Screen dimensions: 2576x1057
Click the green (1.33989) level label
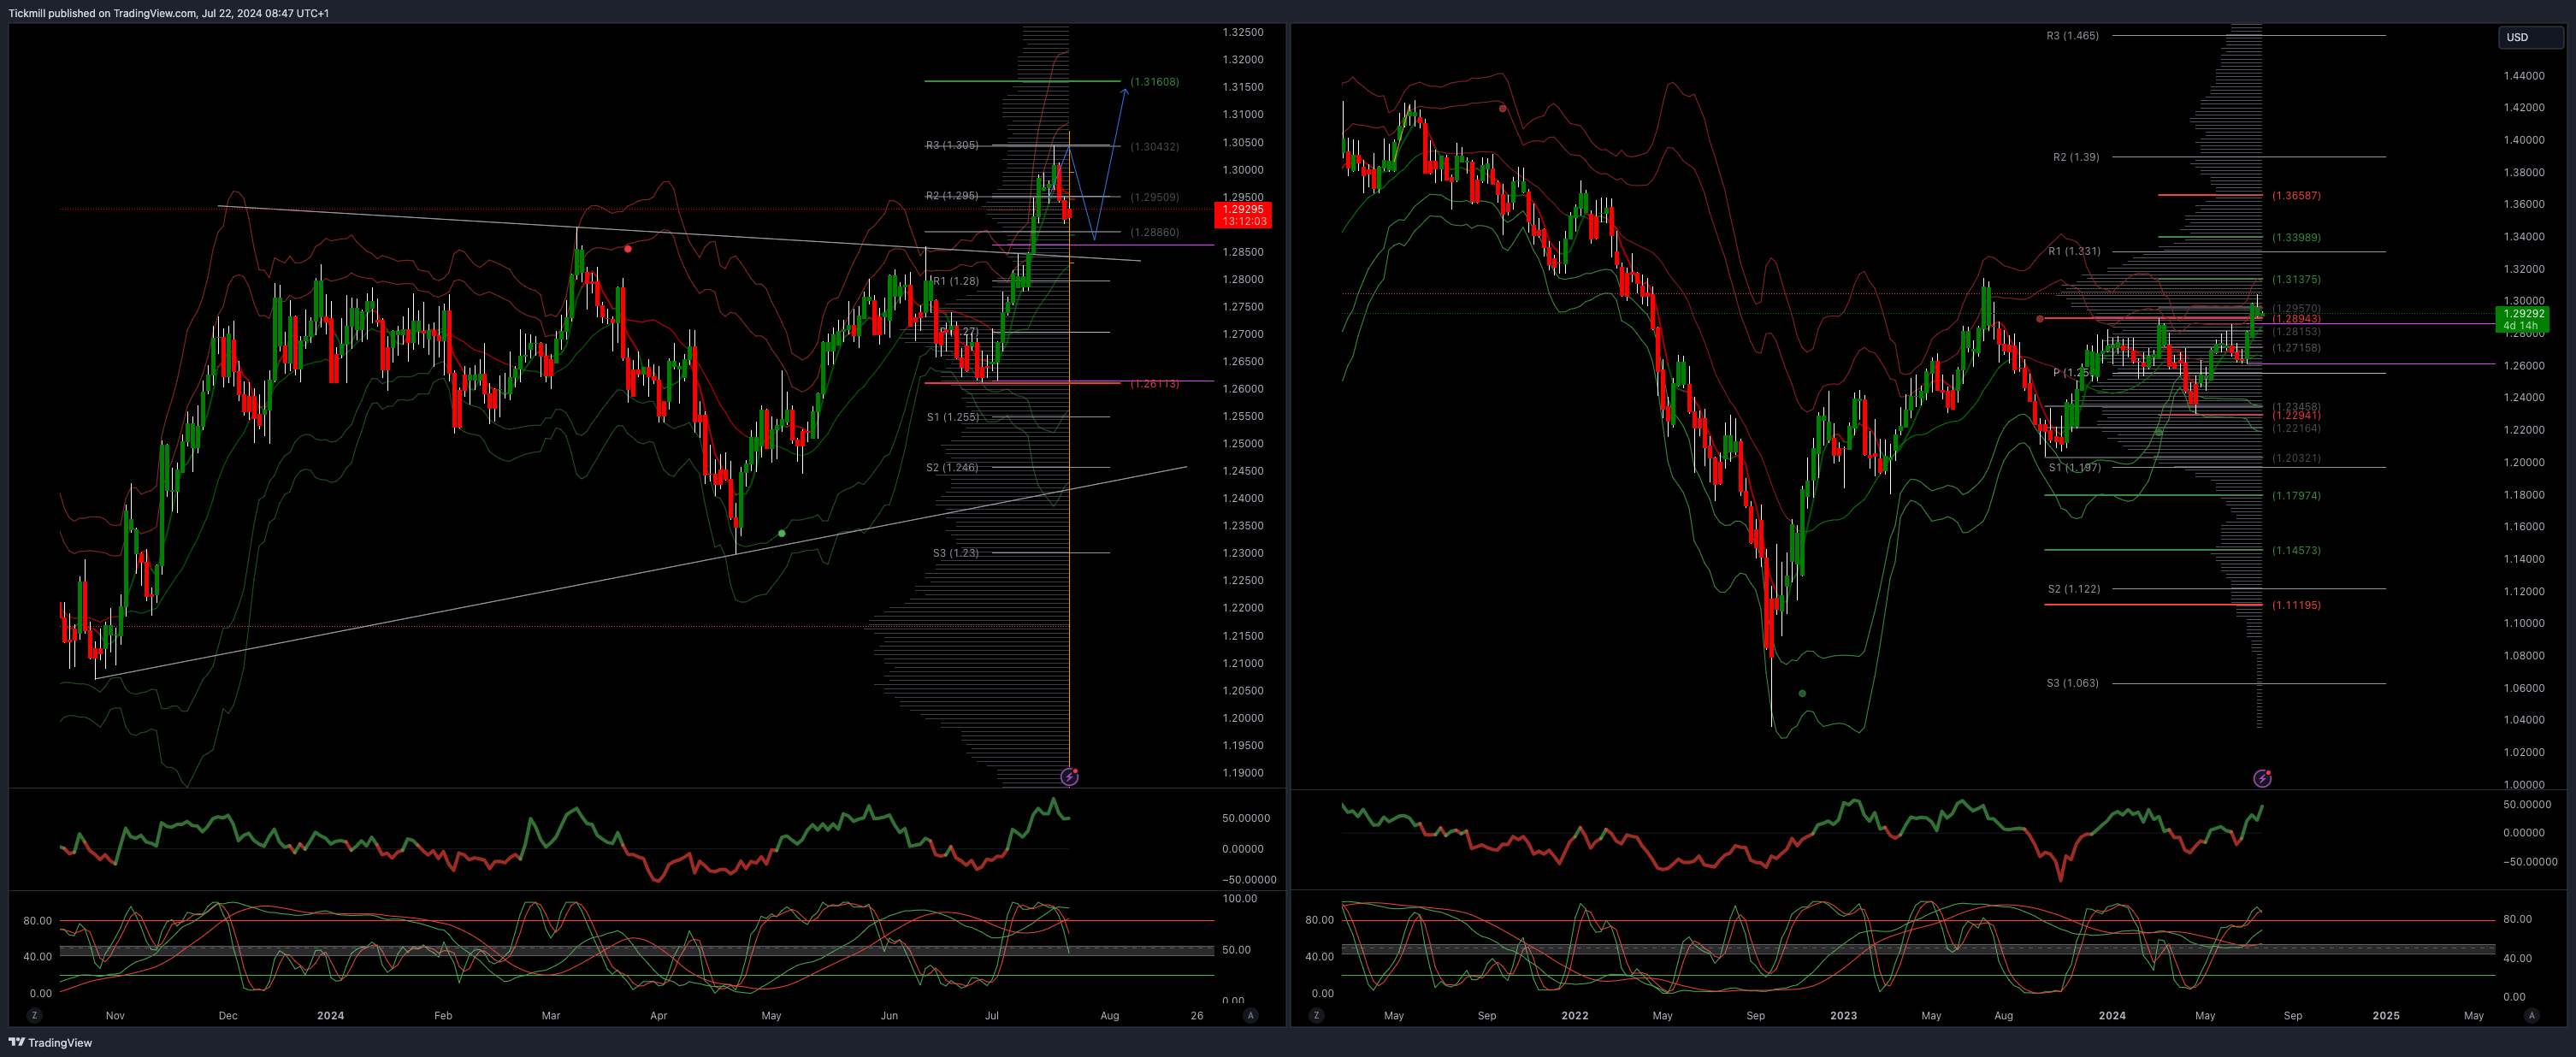pyautogui.click(x=2296, y=238)
